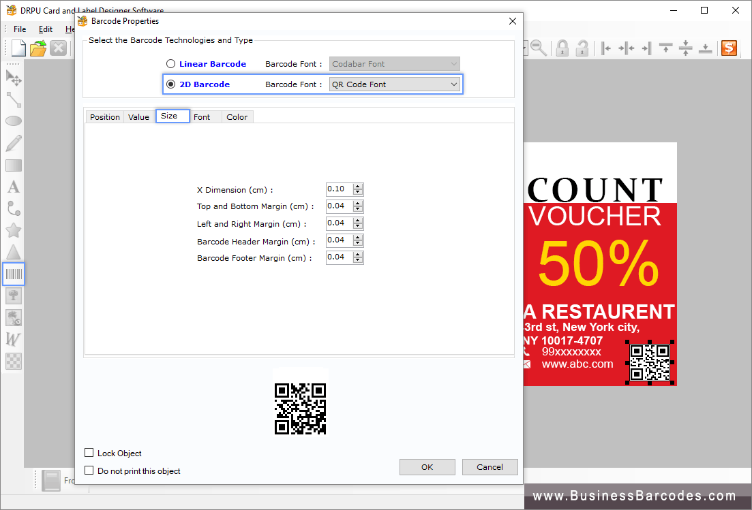752x510 pixels.
Task: Click the delete X icon in toolbar
Action: click(59, 48)
